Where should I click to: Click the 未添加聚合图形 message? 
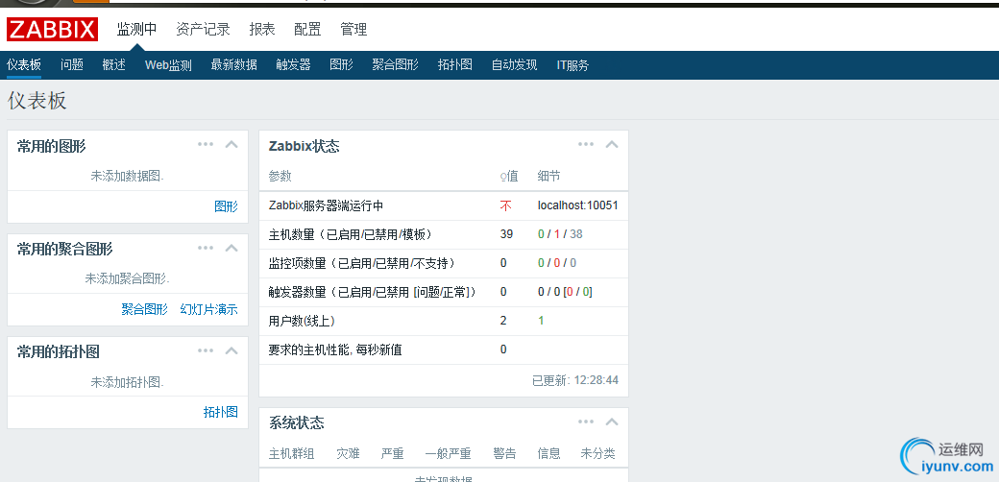(128, 278)
